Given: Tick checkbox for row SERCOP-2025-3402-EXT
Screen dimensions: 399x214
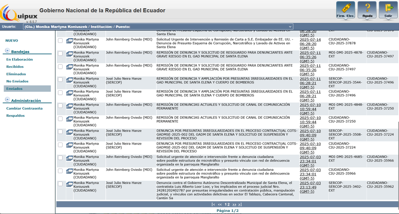Looking at the screenshot, I should [60, 184].
